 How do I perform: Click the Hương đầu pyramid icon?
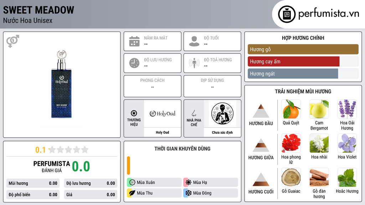[261, 111]
